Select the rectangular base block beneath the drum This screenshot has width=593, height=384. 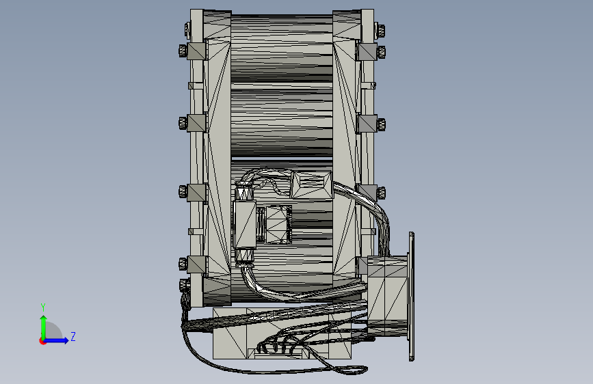230,340
